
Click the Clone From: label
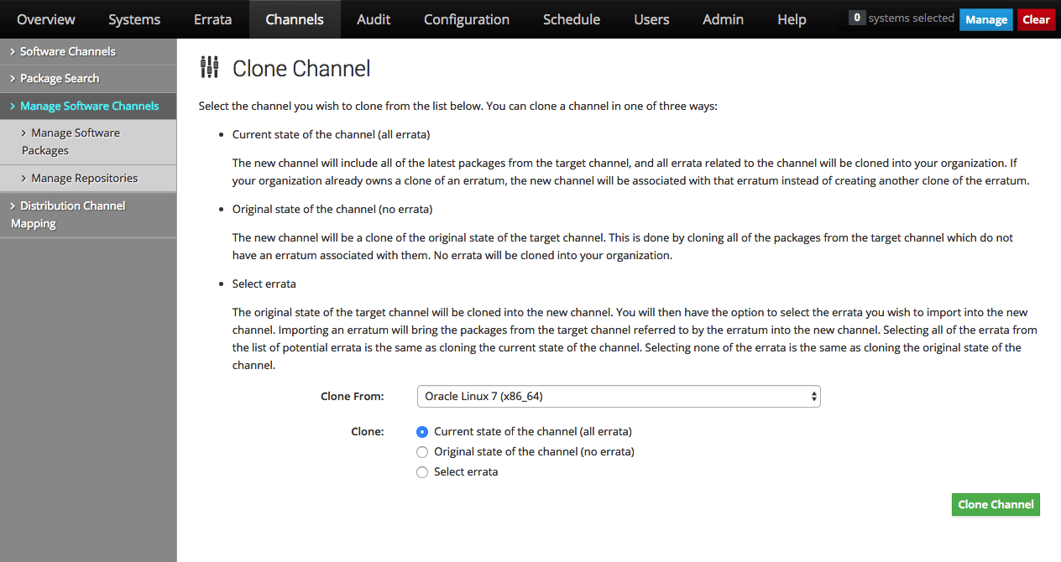point(353,396)
